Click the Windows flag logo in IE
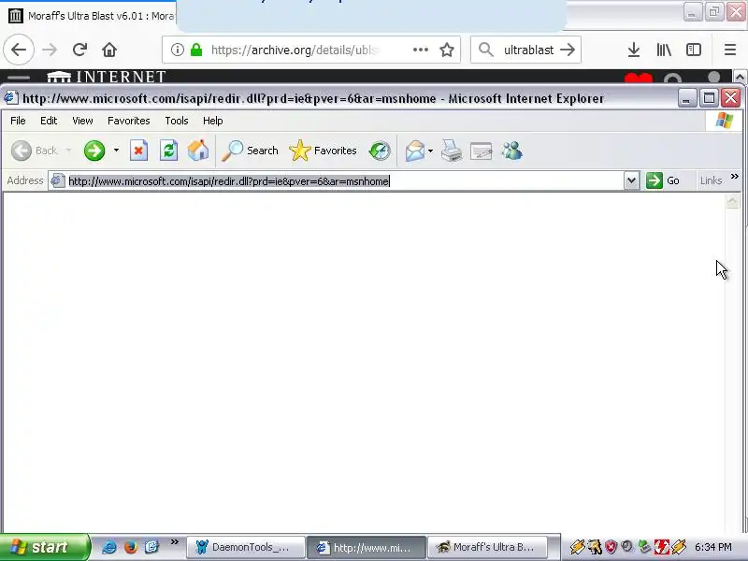 tap(724, 121)
